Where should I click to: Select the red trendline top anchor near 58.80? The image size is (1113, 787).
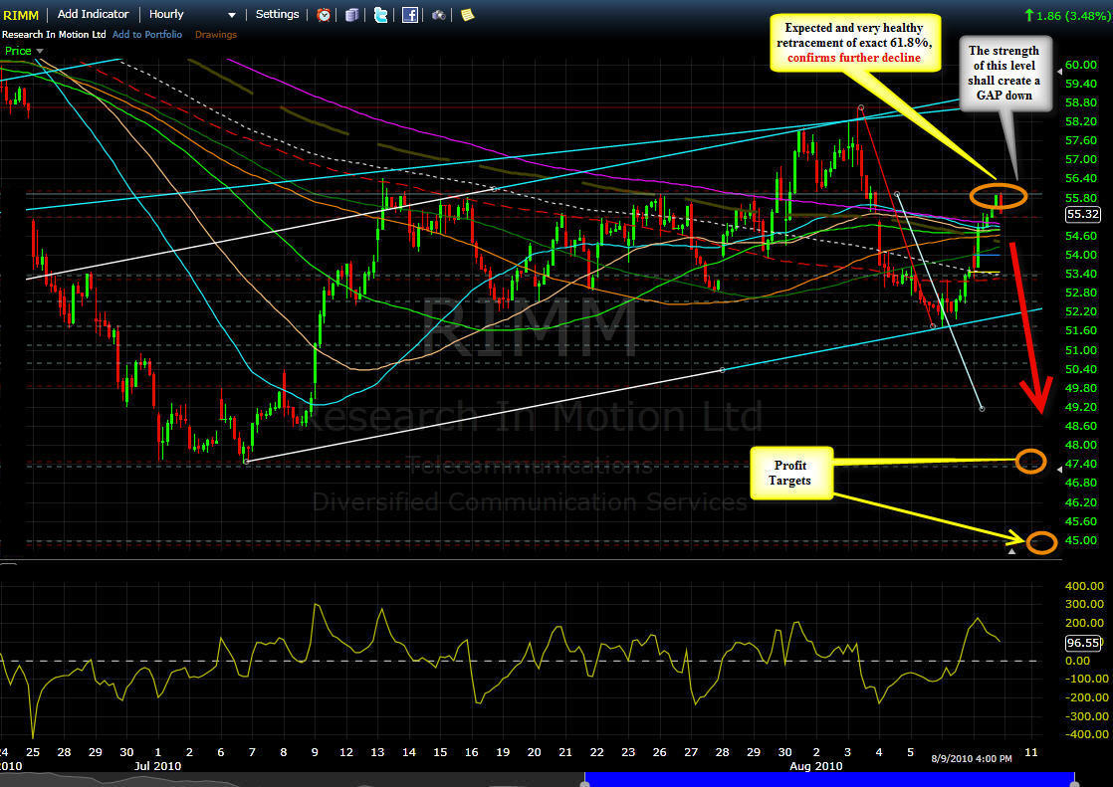click(x=860, y=107)
